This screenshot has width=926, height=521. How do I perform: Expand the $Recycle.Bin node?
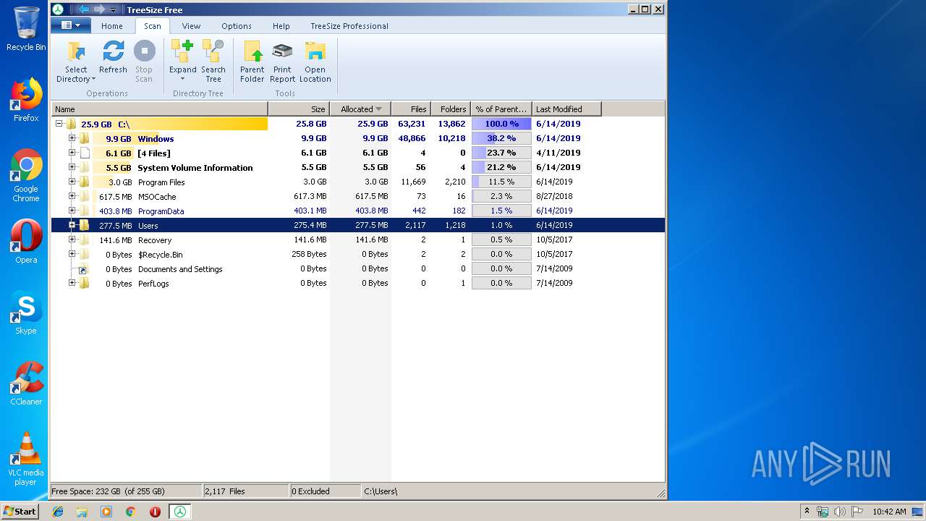72,254
